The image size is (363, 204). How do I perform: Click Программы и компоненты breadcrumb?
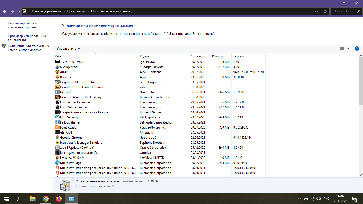point(111,11)
